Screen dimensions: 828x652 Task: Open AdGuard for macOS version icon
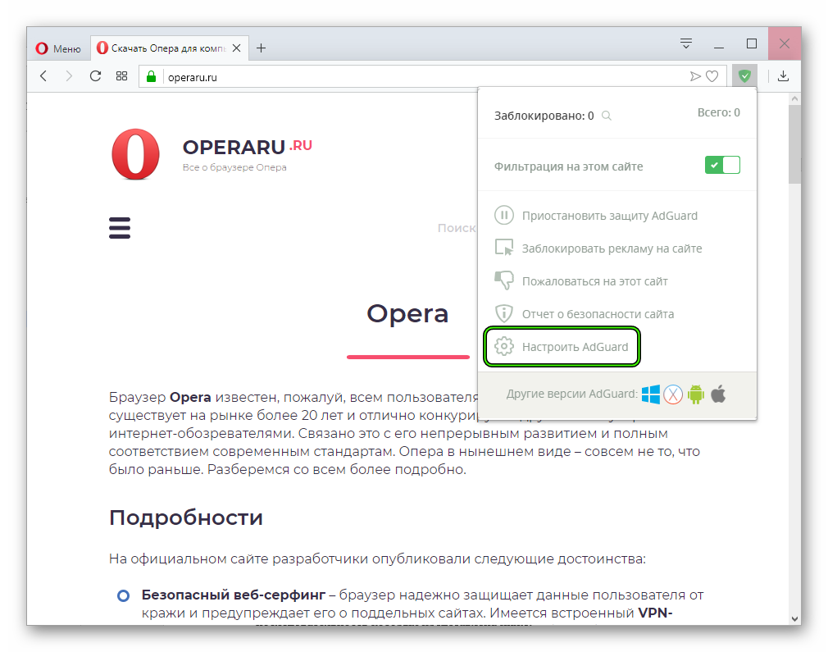673,394
